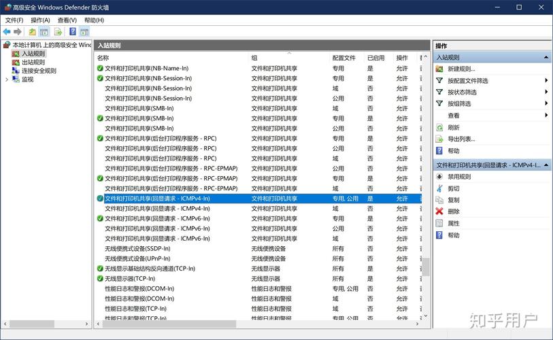Open the 操作(A) menu
The height and width of the screenshot is (340, 553).
(x=41, y=20)
